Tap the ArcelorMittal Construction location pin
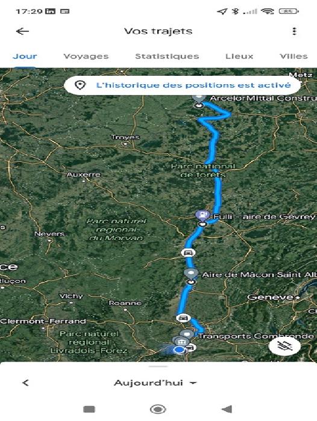The image size is (317, 421). coord(199,99)
